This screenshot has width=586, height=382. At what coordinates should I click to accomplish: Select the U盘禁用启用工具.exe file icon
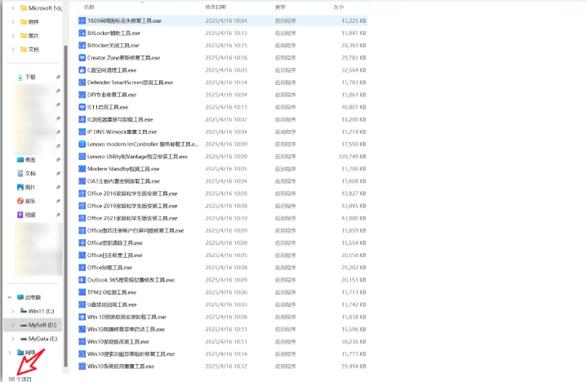[82, 304]
